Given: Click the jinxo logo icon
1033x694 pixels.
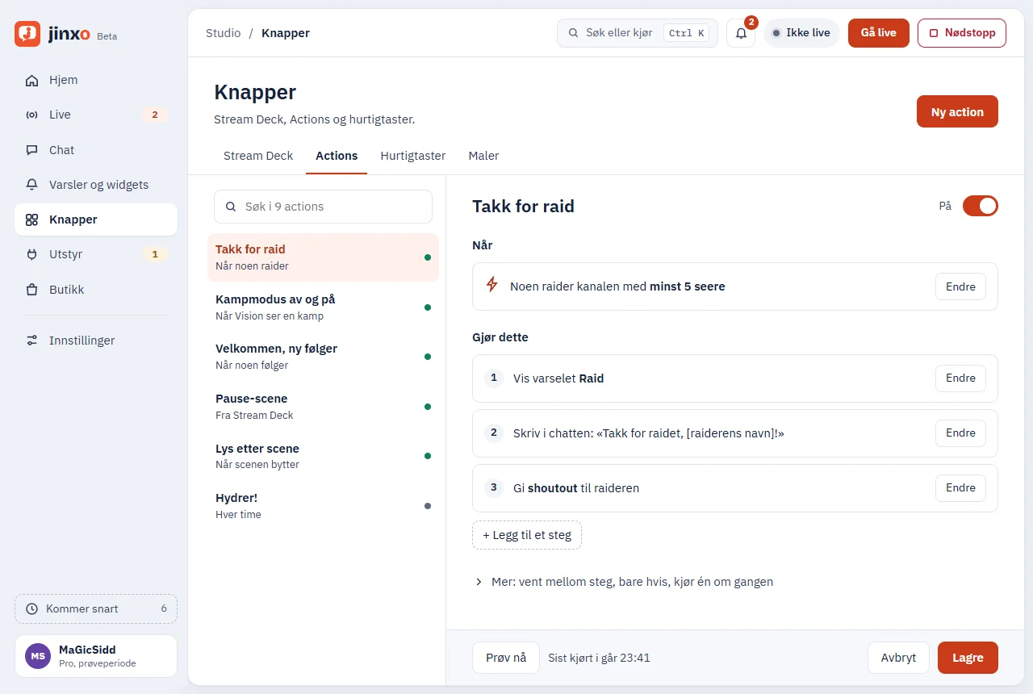Looking at the screenshot, I should (x=27, y=34).
